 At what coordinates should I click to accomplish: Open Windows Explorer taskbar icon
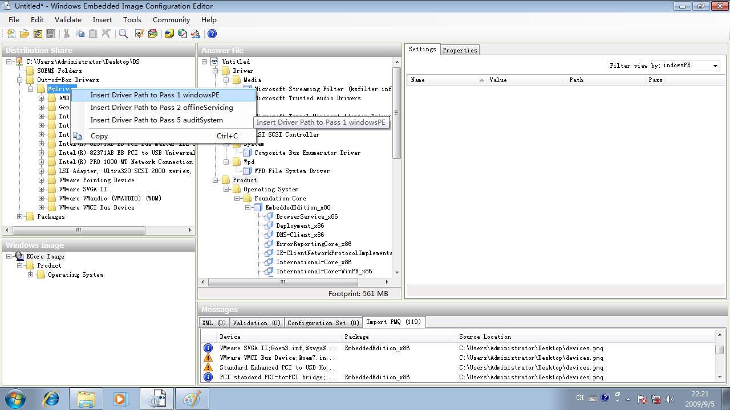point(86,398)
